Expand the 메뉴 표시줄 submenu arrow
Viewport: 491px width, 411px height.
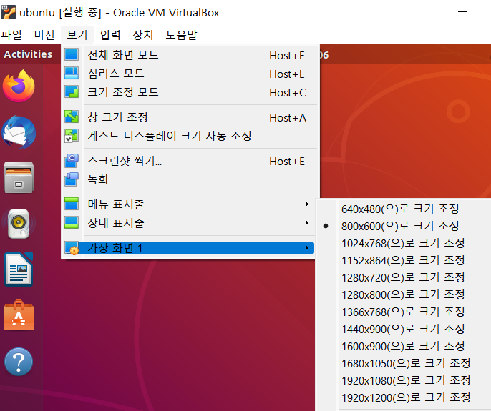[307, 204]
